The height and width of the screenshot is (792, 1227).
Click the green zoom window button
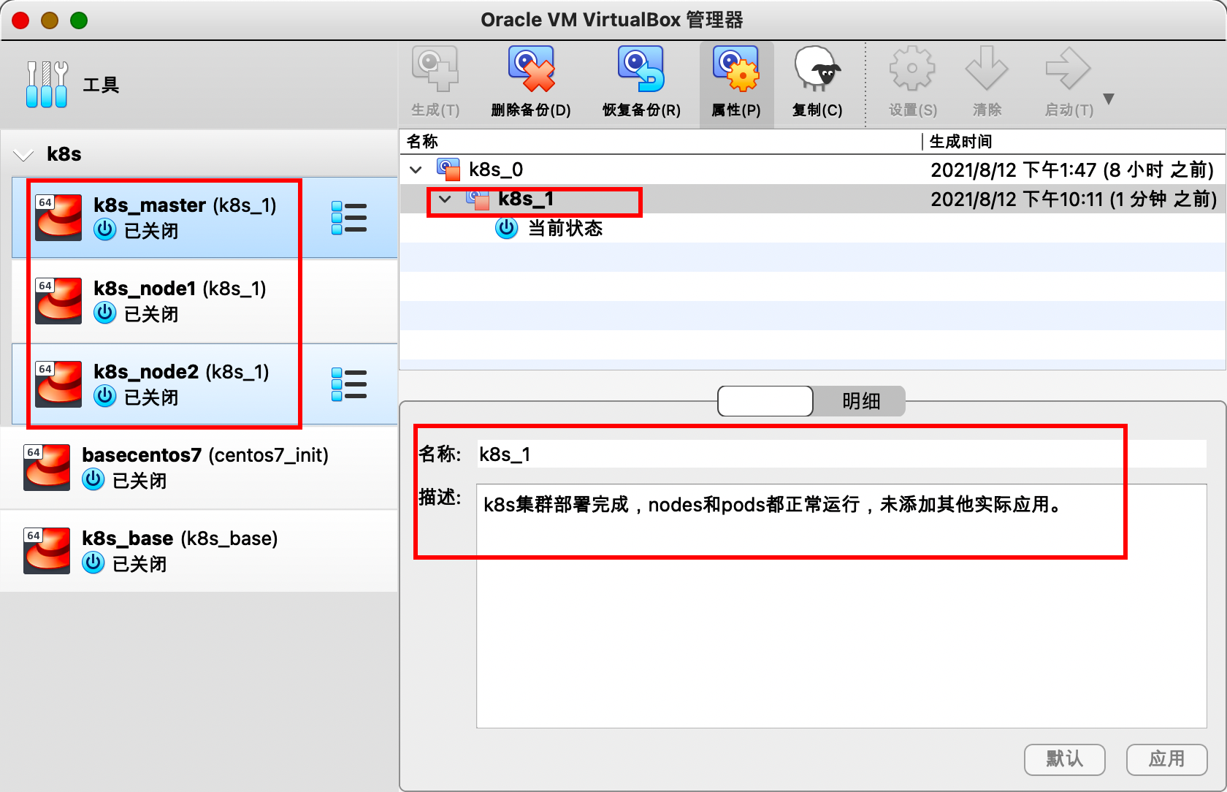(79, 20)
